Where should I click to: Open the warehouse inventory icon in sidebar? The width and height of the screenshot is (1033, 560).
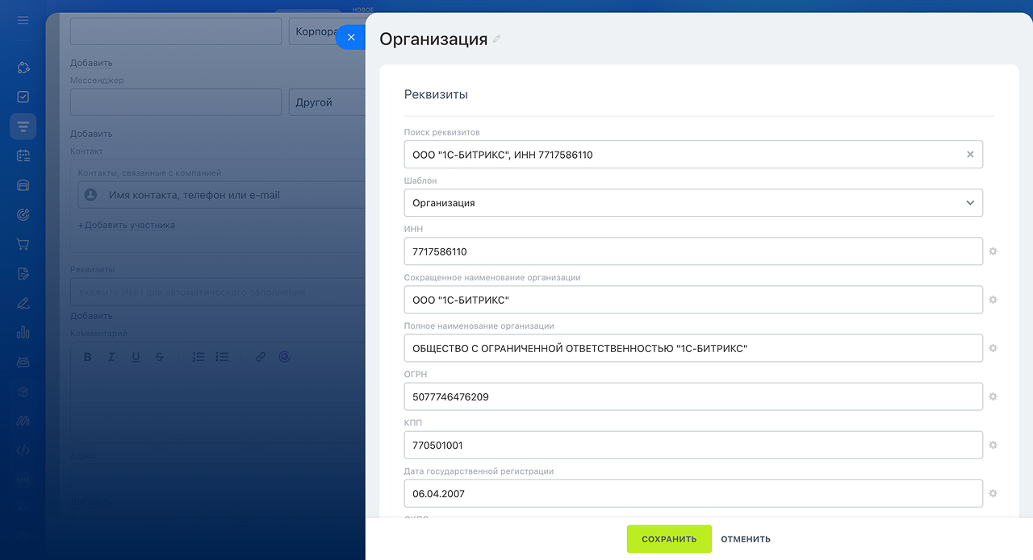23,185
